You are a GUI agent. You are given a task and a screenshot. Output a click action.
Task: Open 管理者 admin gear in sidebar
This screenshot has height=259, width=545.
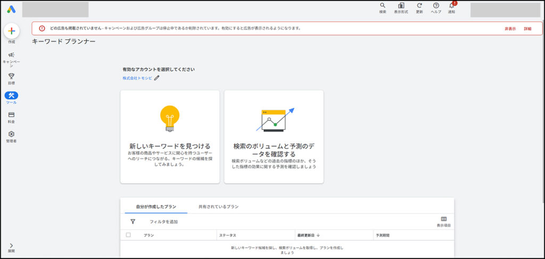(x=12, y=137)
